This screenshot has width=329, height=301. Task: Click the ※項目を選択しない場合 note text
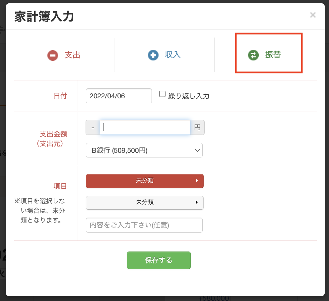40,210
